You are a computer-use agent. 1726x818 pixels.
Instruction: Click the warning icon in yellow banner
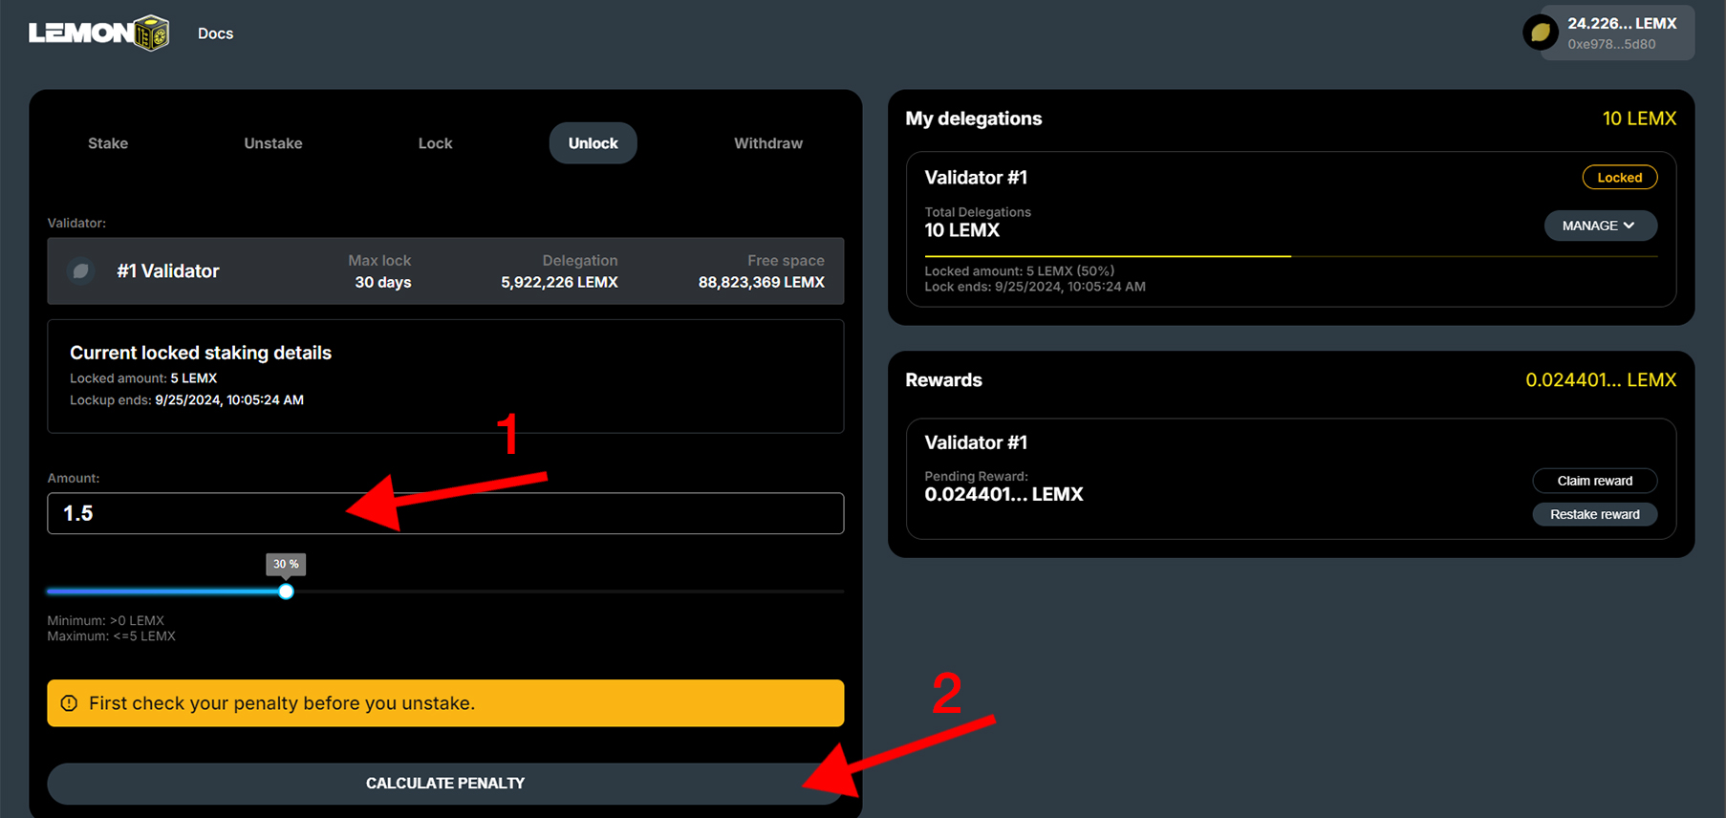pyautogui.click(x=69, y=703)
